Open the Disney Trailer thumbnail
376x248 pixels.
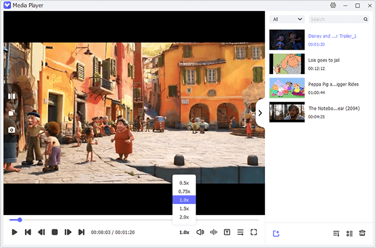click(287, 40)
